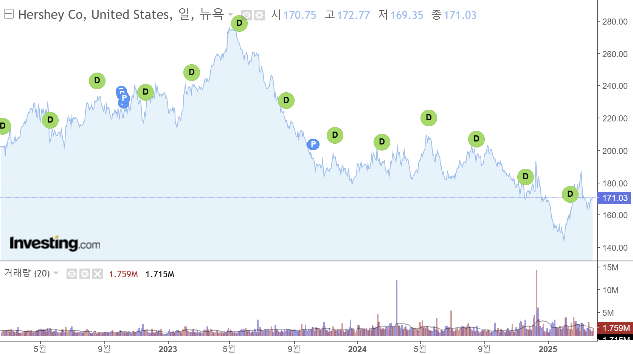Click dividend D marker near 9월 2023 decline
The image size is (633, 354).
point(286,101)
